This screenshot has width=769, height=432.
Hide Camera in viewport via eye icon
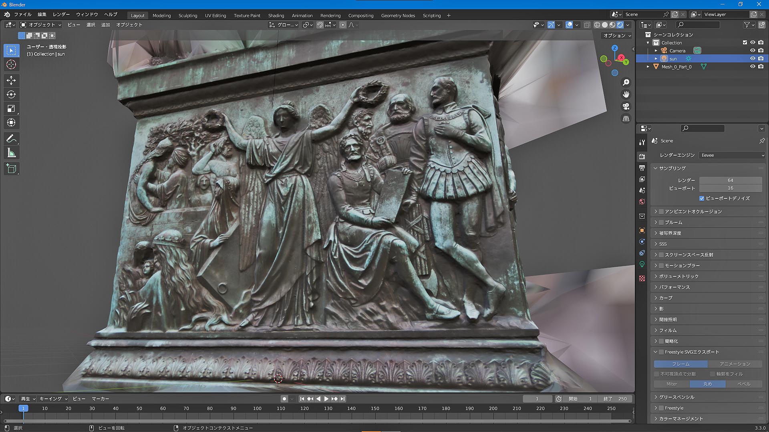pyautogui.click(x=753, y=50)
